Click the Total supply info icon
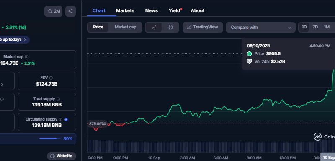 (x=58, y=99)
